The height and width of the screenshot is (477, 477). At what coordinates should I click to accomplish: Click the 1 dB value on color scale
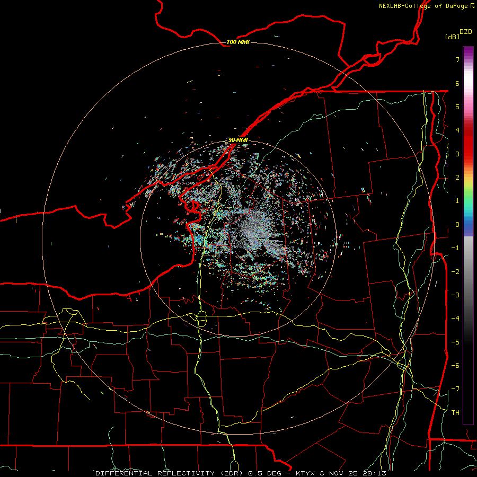(x=457, y=201)
